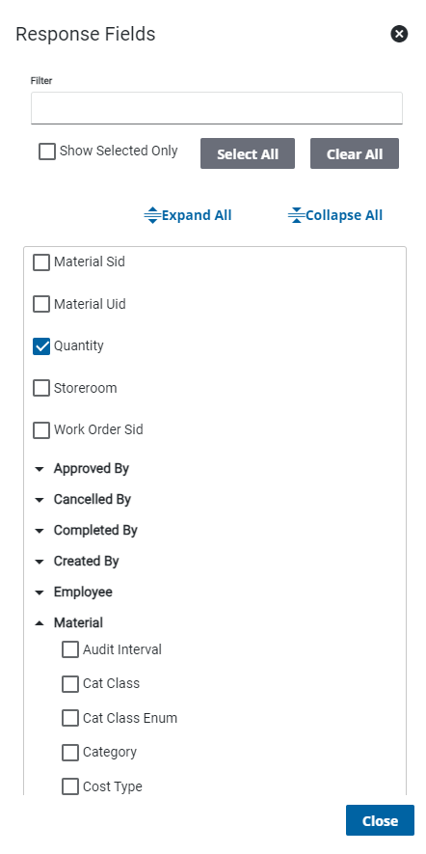Focus the Filter text field
426x854 pixels.
click(x=217, y=108)
